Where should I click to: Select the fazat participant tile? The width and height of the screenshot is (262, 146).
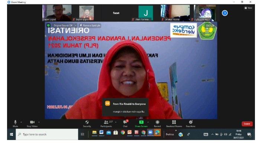(116, 13)
